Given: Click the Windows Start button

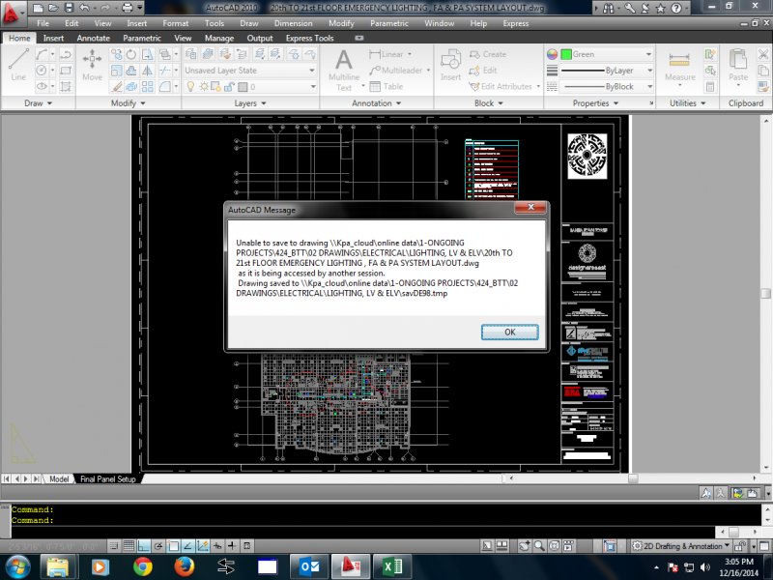Looking at the screenshot, I should [17, 566].
